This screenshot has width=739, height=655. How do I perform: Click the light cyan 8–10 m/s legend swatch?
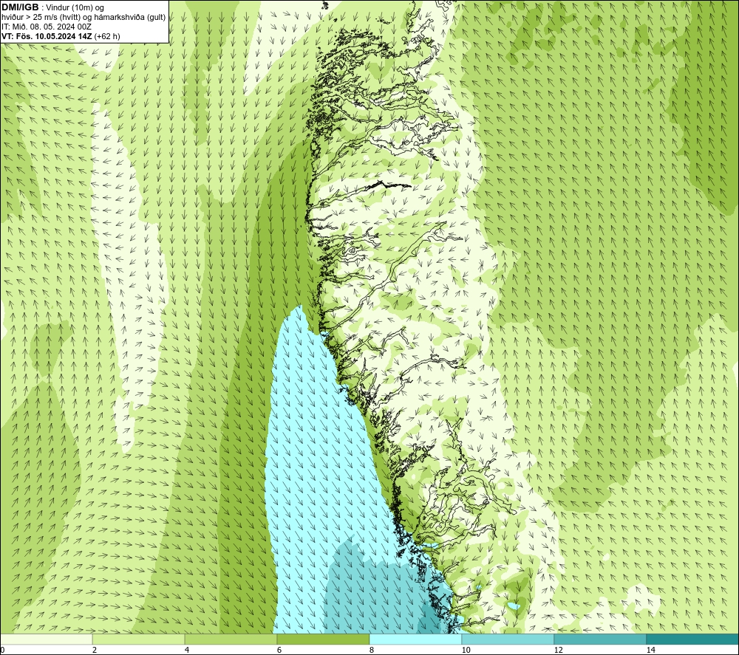(415, 639)
